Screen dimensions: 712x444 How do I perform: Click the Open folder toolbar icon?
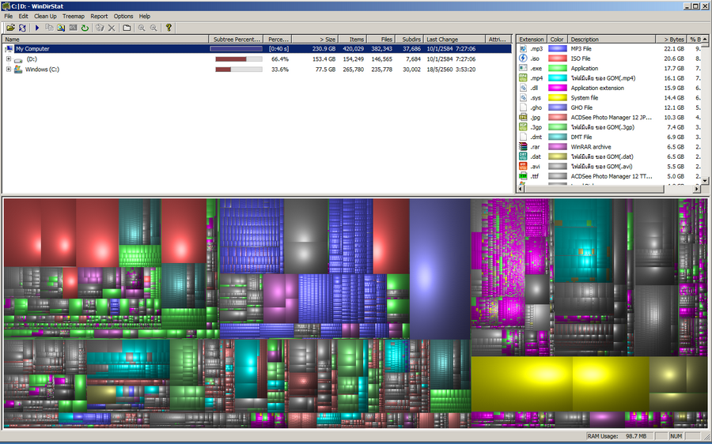(10, 28)
